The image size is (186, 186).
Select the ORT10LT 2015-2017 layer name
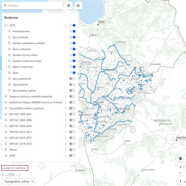click(20, 138)
